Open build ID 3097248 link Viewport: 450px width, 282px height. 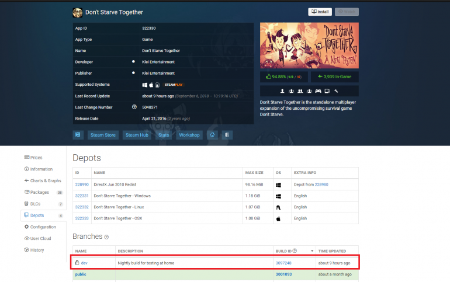click(283, 263)
